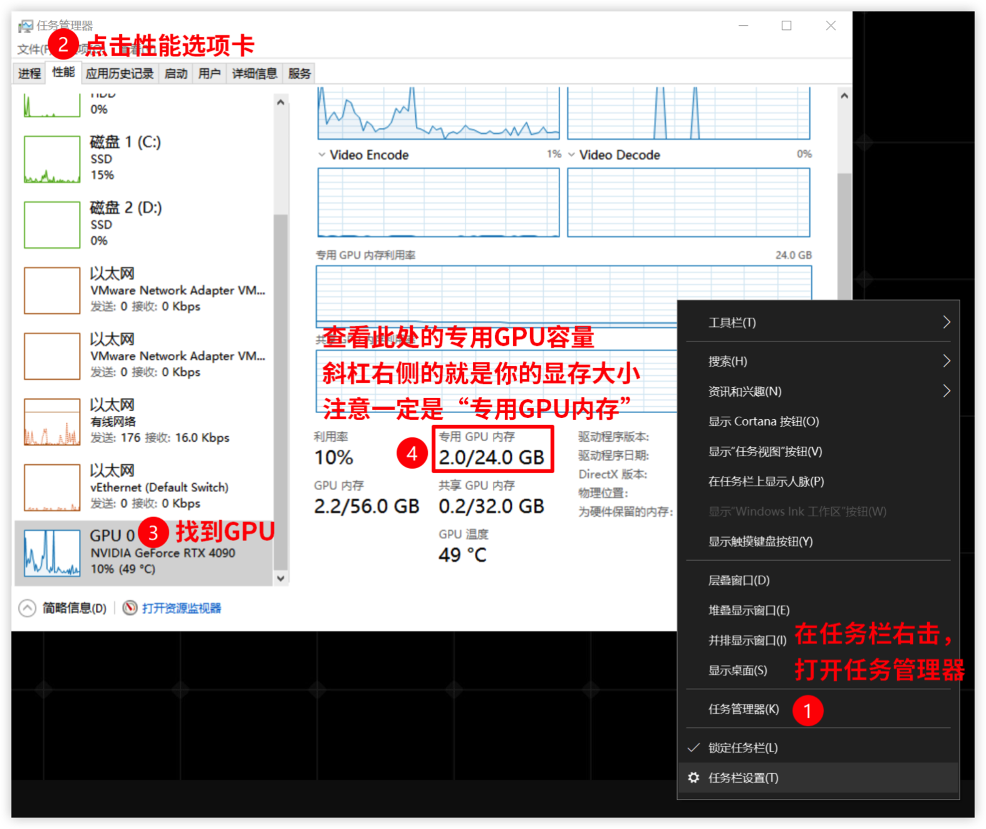Expand the News and interests (资讯和兴趣) submenu arrow
This screenshot has height=829, width=986.
[x=947, y=391]
